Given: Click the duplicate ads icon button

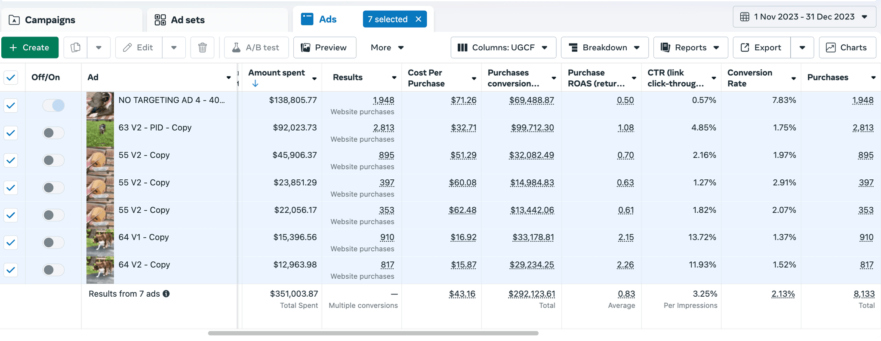Looking at the screenshot, I should pyautogui.click(x=76, y=47).
